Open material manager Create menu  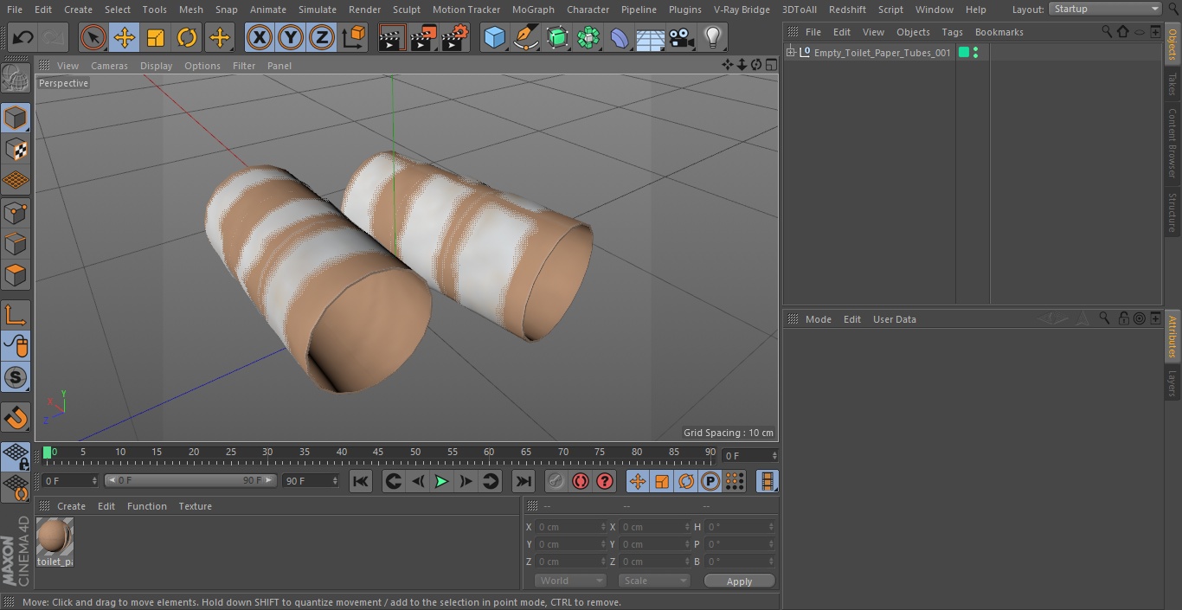tap(71, 506)
